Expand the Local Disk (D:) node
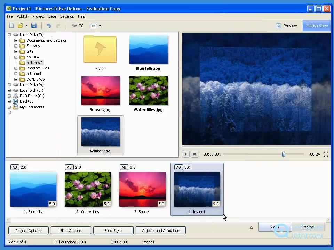The height and width of the screenshot is (250, 334). coord(9,85)
